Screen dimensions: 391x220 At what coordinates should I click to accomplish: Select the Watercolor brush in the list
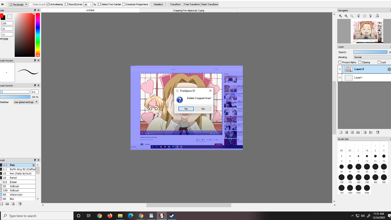click(x=18, y=195)
